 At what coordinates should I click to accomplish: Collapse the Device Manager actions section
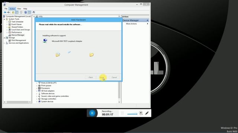(x=147, y=20)
